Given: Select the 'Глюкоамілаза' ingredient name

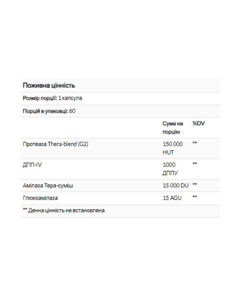Looking at the screenshot, I should click(x=40, y=198).
